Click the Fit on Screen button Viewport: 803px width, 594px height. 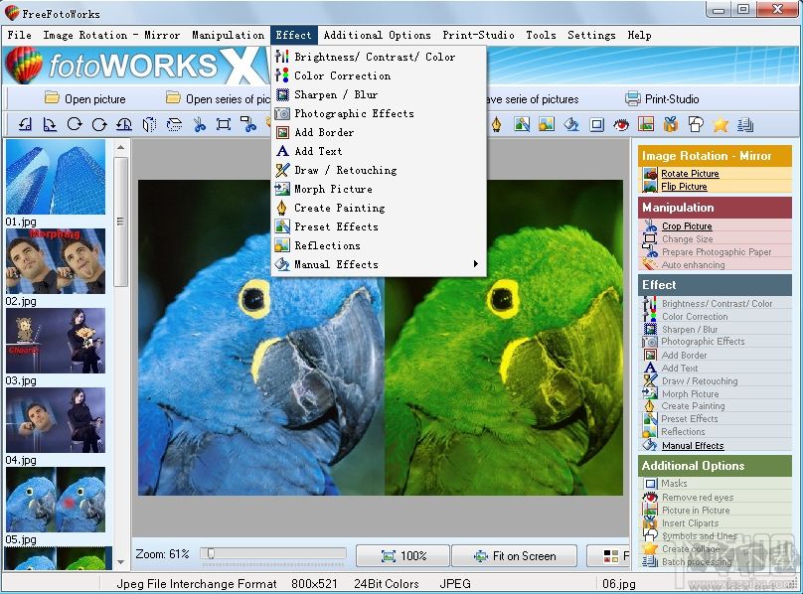coord(515,556)
